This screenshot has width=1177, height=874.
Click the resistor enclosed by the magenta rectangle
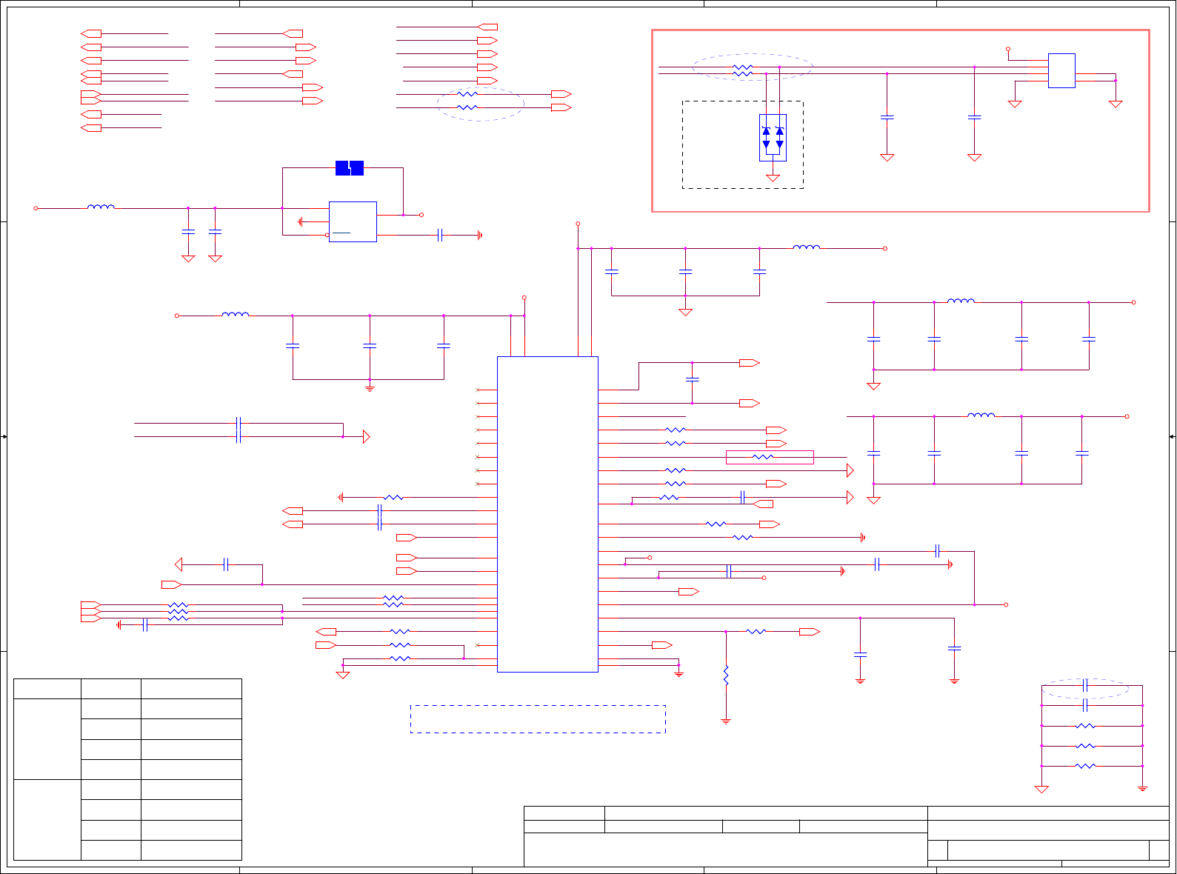tap(763, 457)
